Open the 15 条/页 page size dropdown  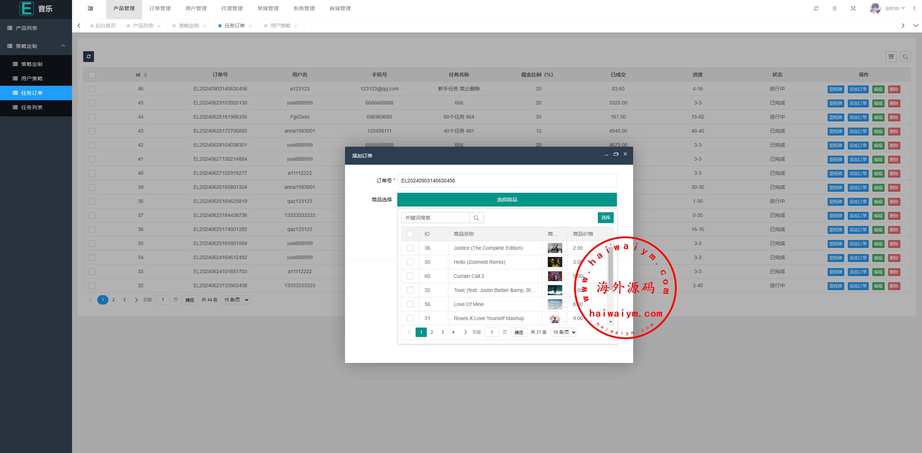236,300
